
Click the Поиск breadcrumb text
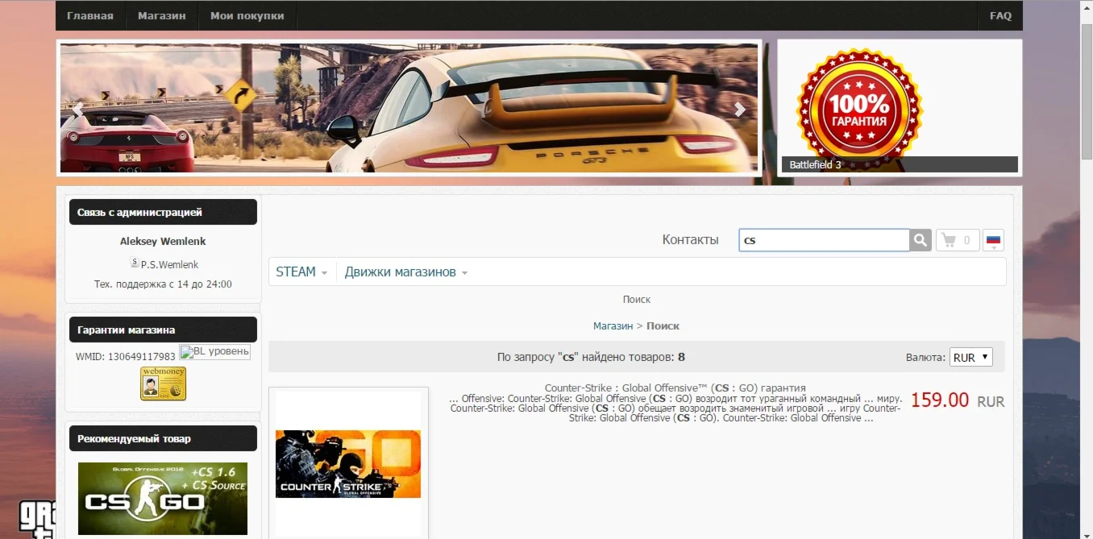663,325
